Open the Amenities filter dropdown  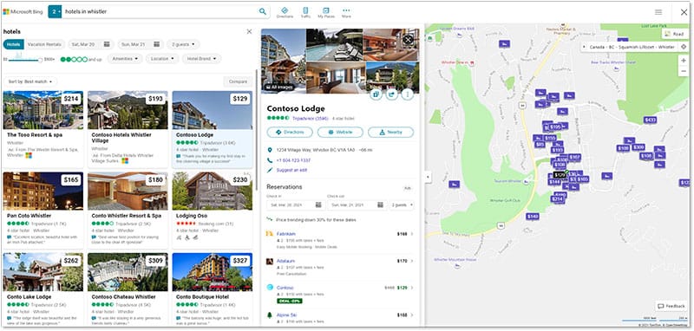(125, 58)
